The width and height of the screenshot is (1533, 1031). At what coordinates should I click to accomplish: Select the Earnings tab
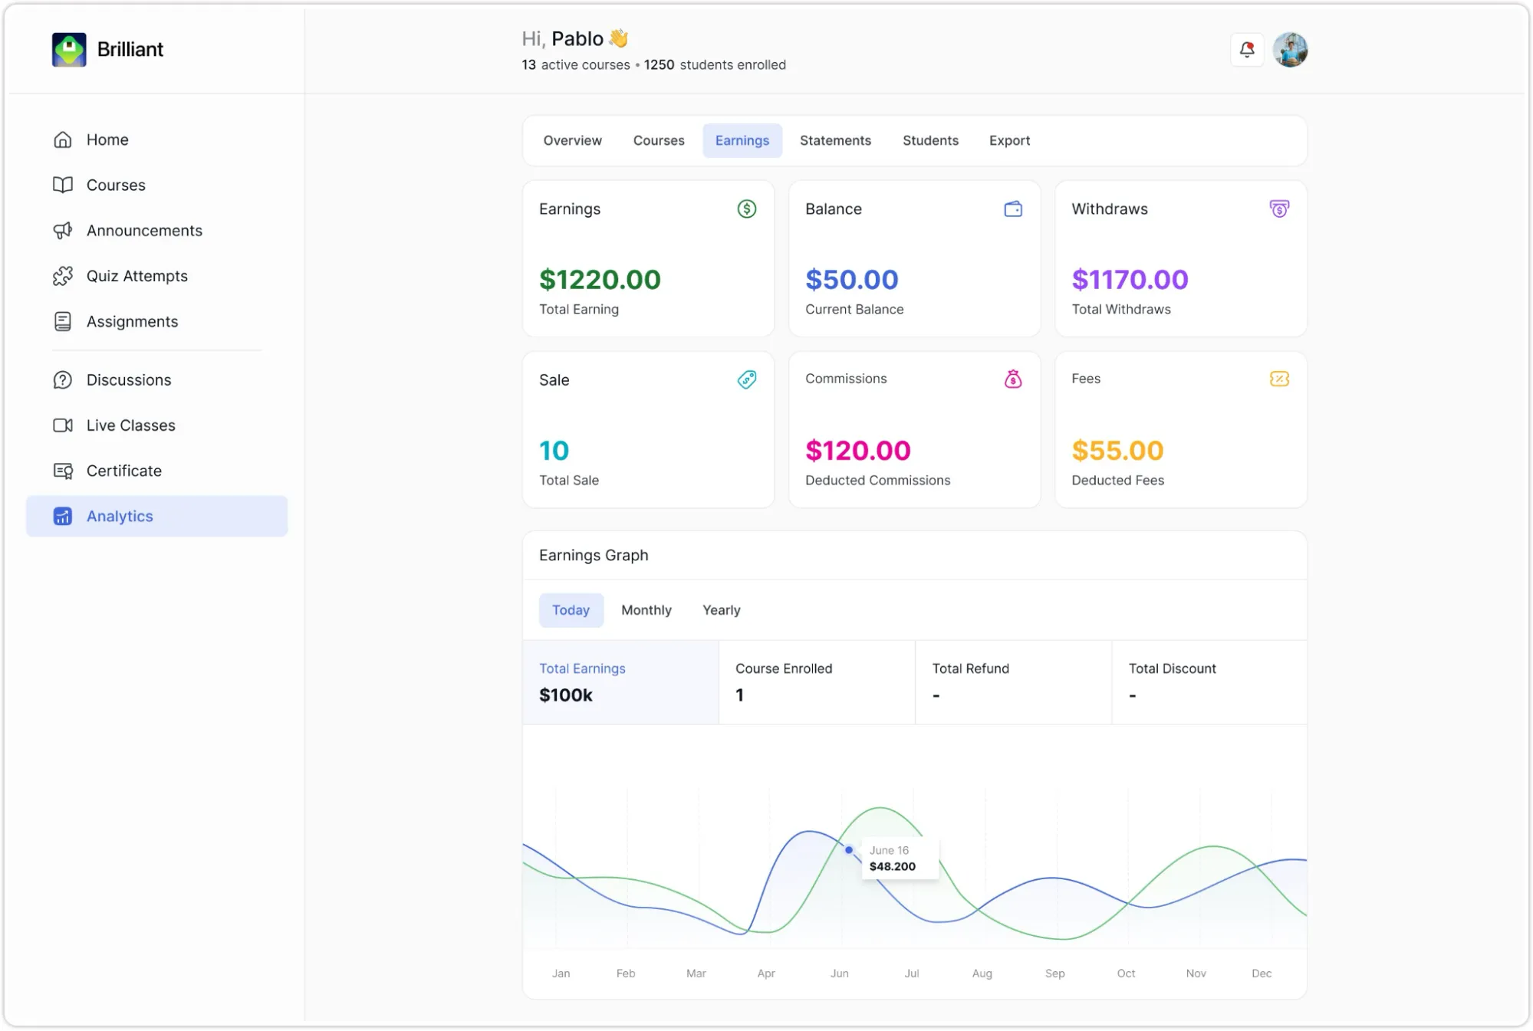pos(742,141)
